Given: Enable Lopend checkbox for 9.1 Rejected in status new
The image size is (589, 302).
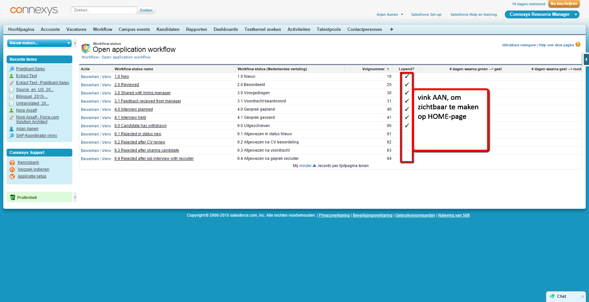Looking at the screenshot, I should click(x=406, y=134).
